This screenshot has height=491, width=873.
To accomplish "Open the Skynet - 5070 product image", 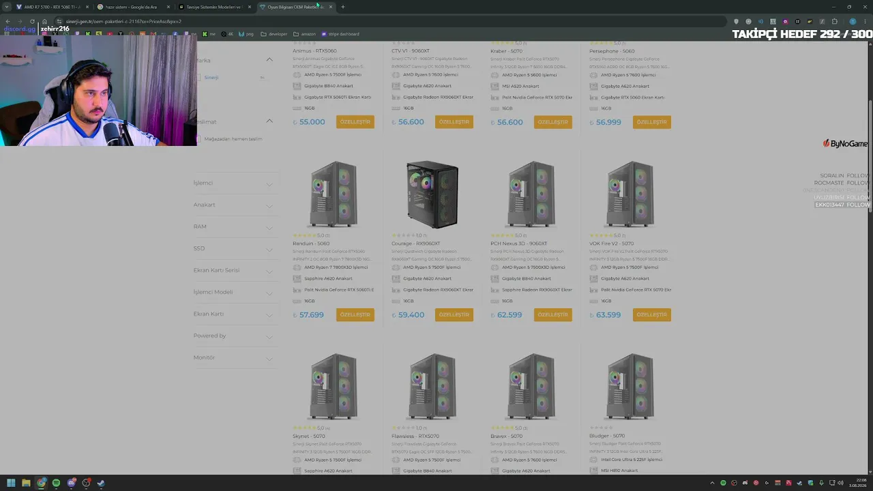I will 334,387.
